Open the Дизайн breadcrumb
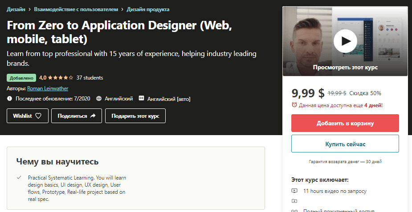The height and width of the screenshot is (212, 412). tap(16, 9)
